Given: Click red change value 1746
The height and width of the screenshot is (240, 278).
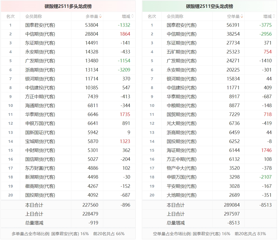Looking at the screenshot, I should click(267, 150).
